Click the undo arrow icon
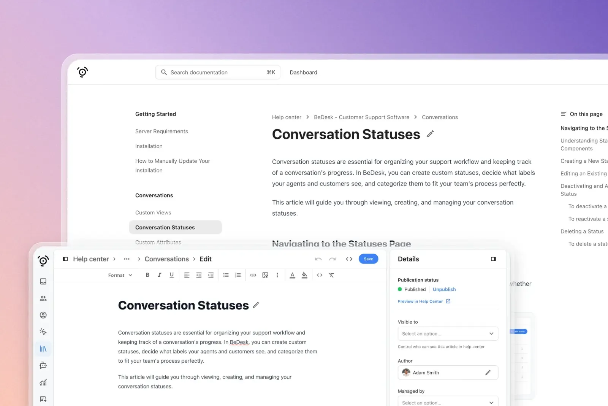 pyautogui.click(x=318, y=259)
